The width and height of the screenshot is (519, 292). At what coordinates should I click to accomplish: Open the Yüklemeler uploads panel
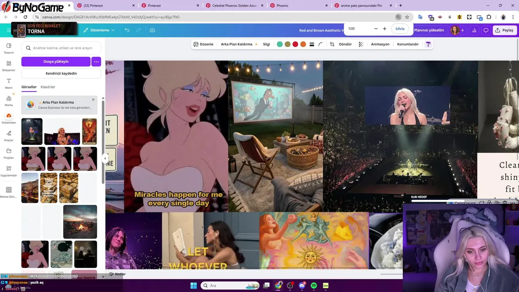click(x=9, y=118)
